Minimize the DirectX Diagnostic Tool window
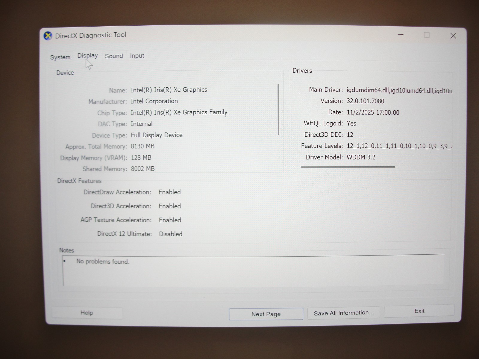The image size is (479, 359). click(401, 35)
